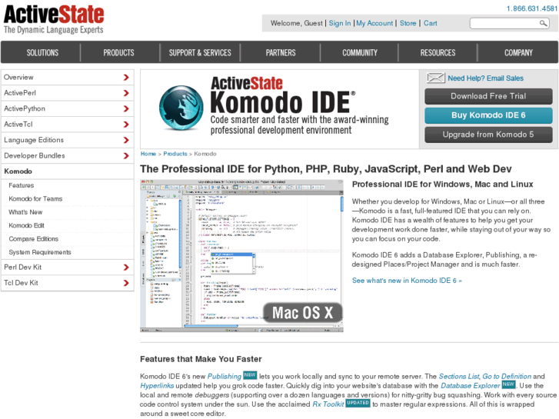Click the Komodo IDE Mac OS X screenshot

coord(241,256)
